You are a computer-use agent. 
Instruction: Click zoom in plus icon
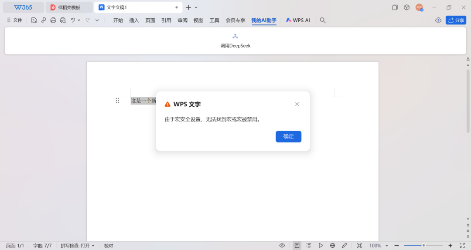coord(450,246)
